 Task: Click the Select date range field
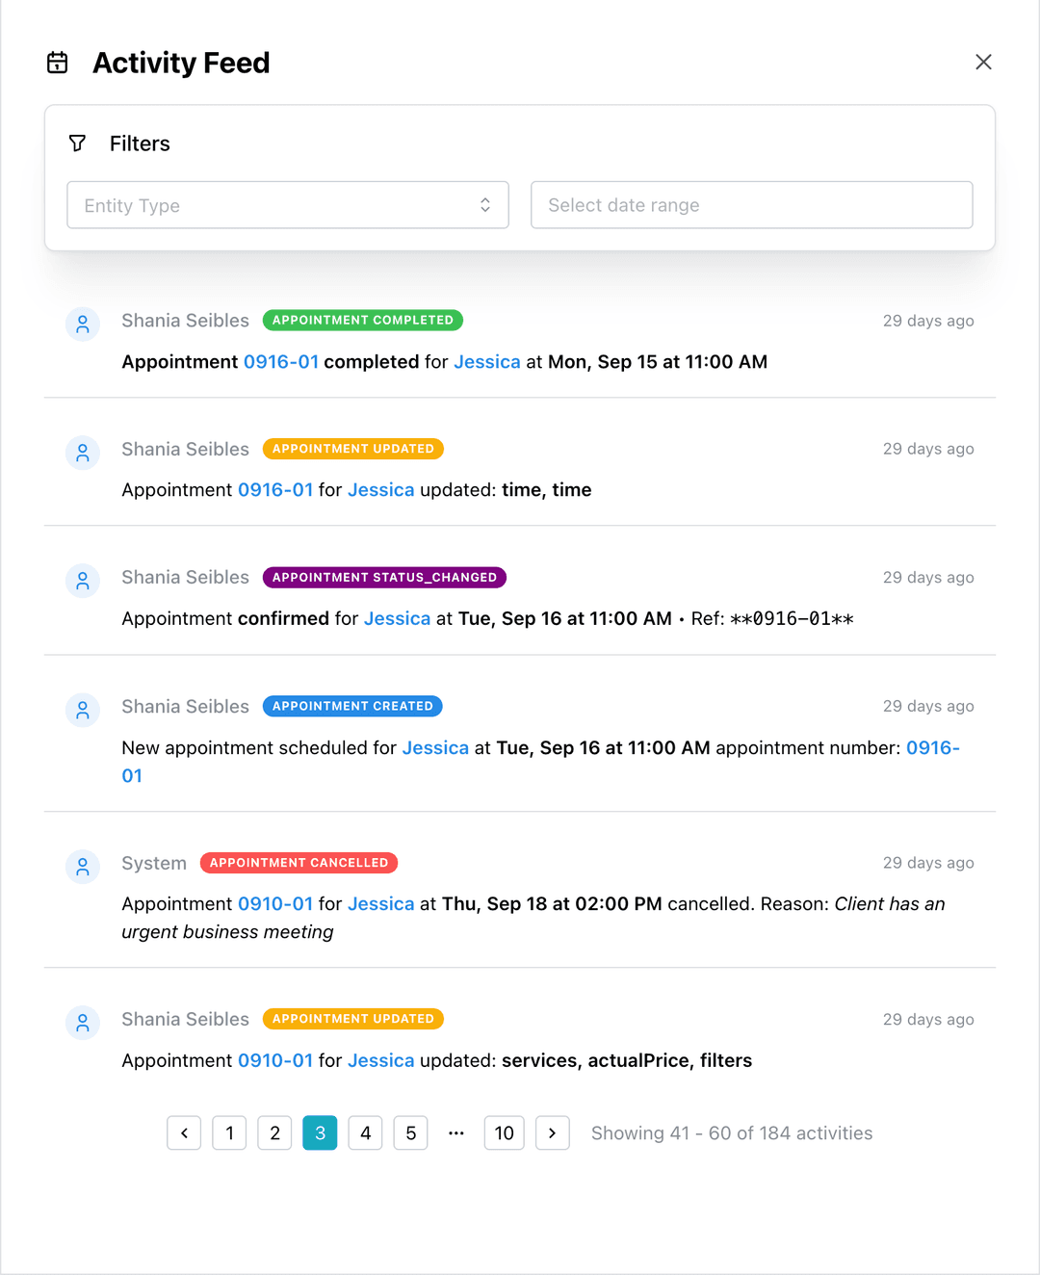(x=751, y=205)
